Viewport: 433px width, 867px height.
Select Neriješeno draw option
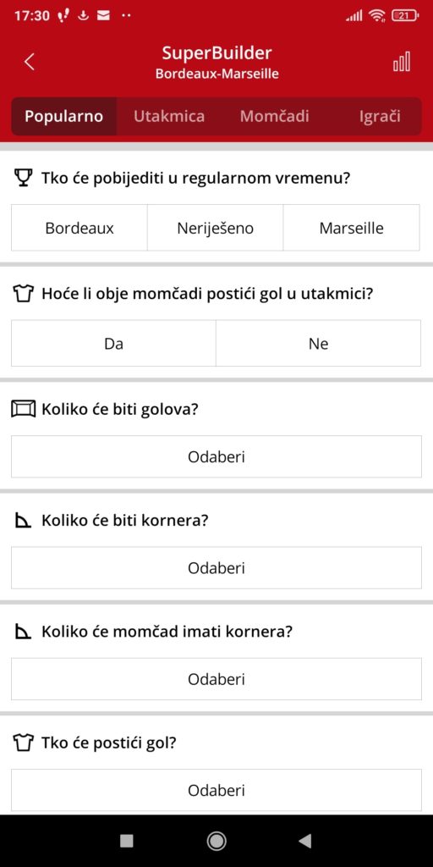[x=216, y=228]
